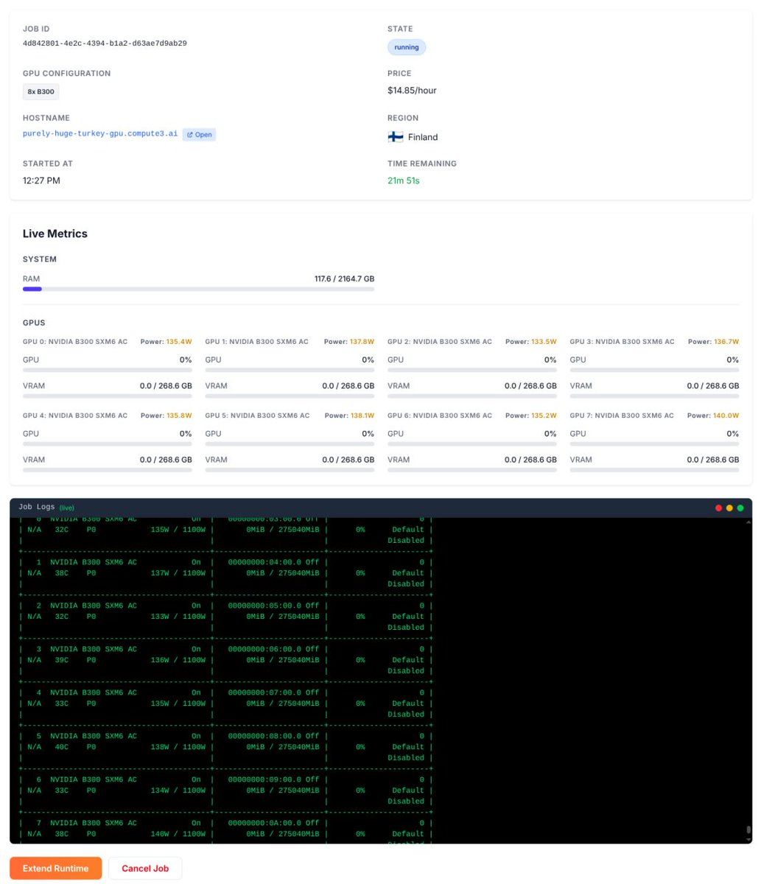Click the Extend Runtime button

55,868
